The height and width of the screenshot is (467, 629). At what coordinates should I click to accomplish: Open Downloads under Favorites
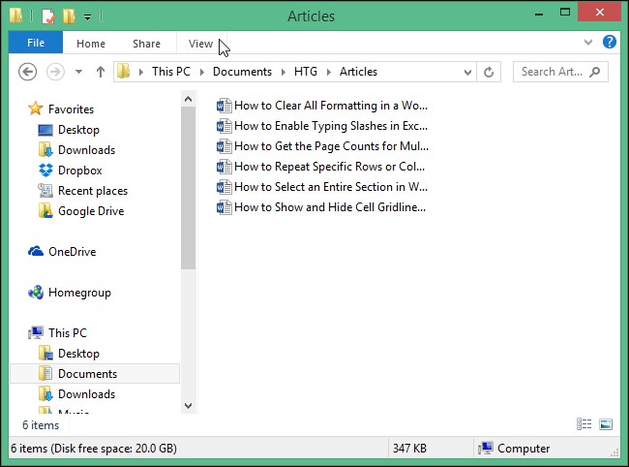click(87, 150)
